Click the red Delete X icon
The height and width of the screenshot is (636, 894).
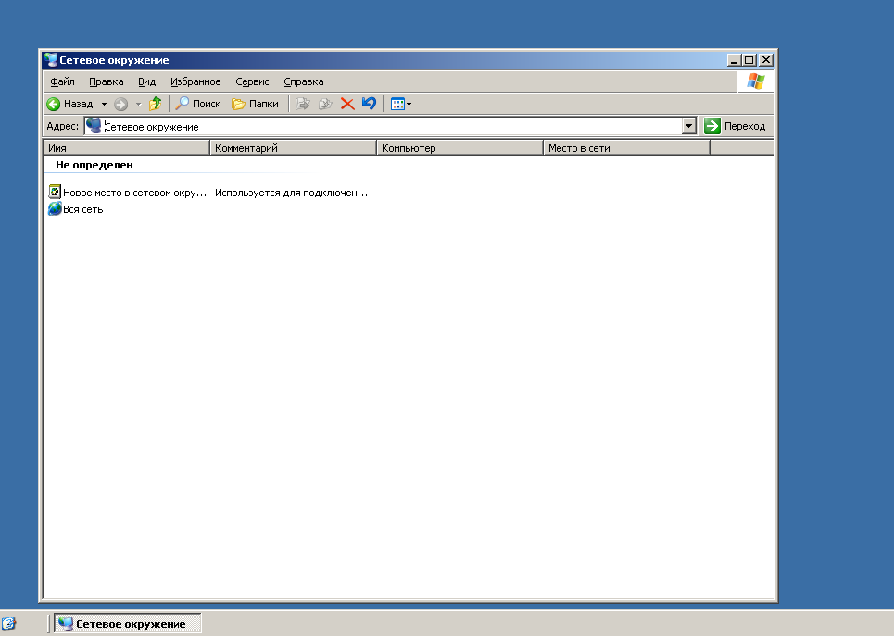[x=347, y=104]
